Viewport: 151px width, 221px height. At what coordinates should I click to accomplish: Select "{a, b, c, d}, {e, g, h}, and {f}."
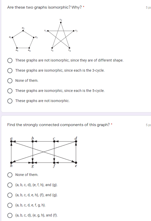click(10, 215)
